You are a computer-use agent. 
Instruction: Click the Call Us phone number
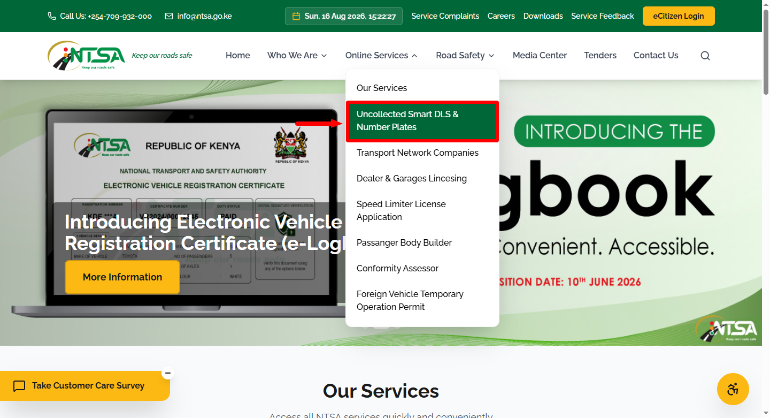click(106, 16)
